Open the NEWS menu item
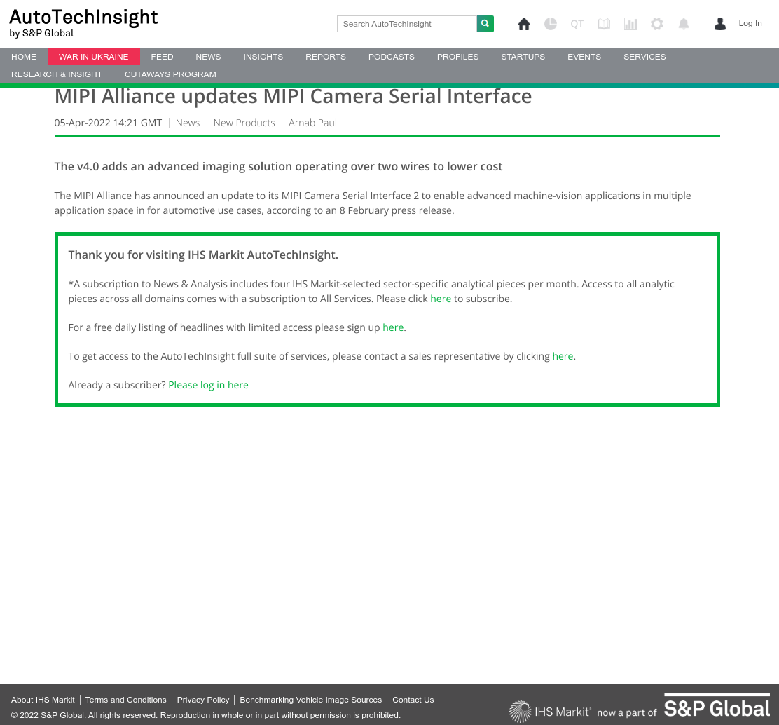Screen dimensions: 779x725 click(208, 57)
